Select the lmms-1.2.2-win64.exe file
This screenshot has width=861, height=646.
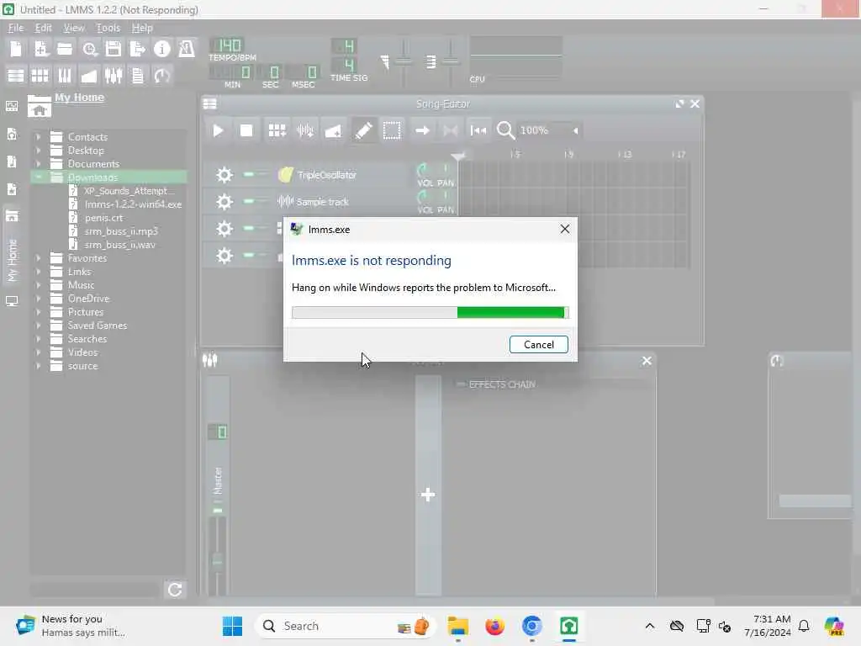[133, 204]
